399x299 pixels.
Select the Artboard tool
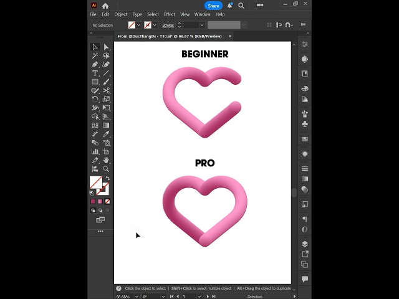click(x=106, y=151)
